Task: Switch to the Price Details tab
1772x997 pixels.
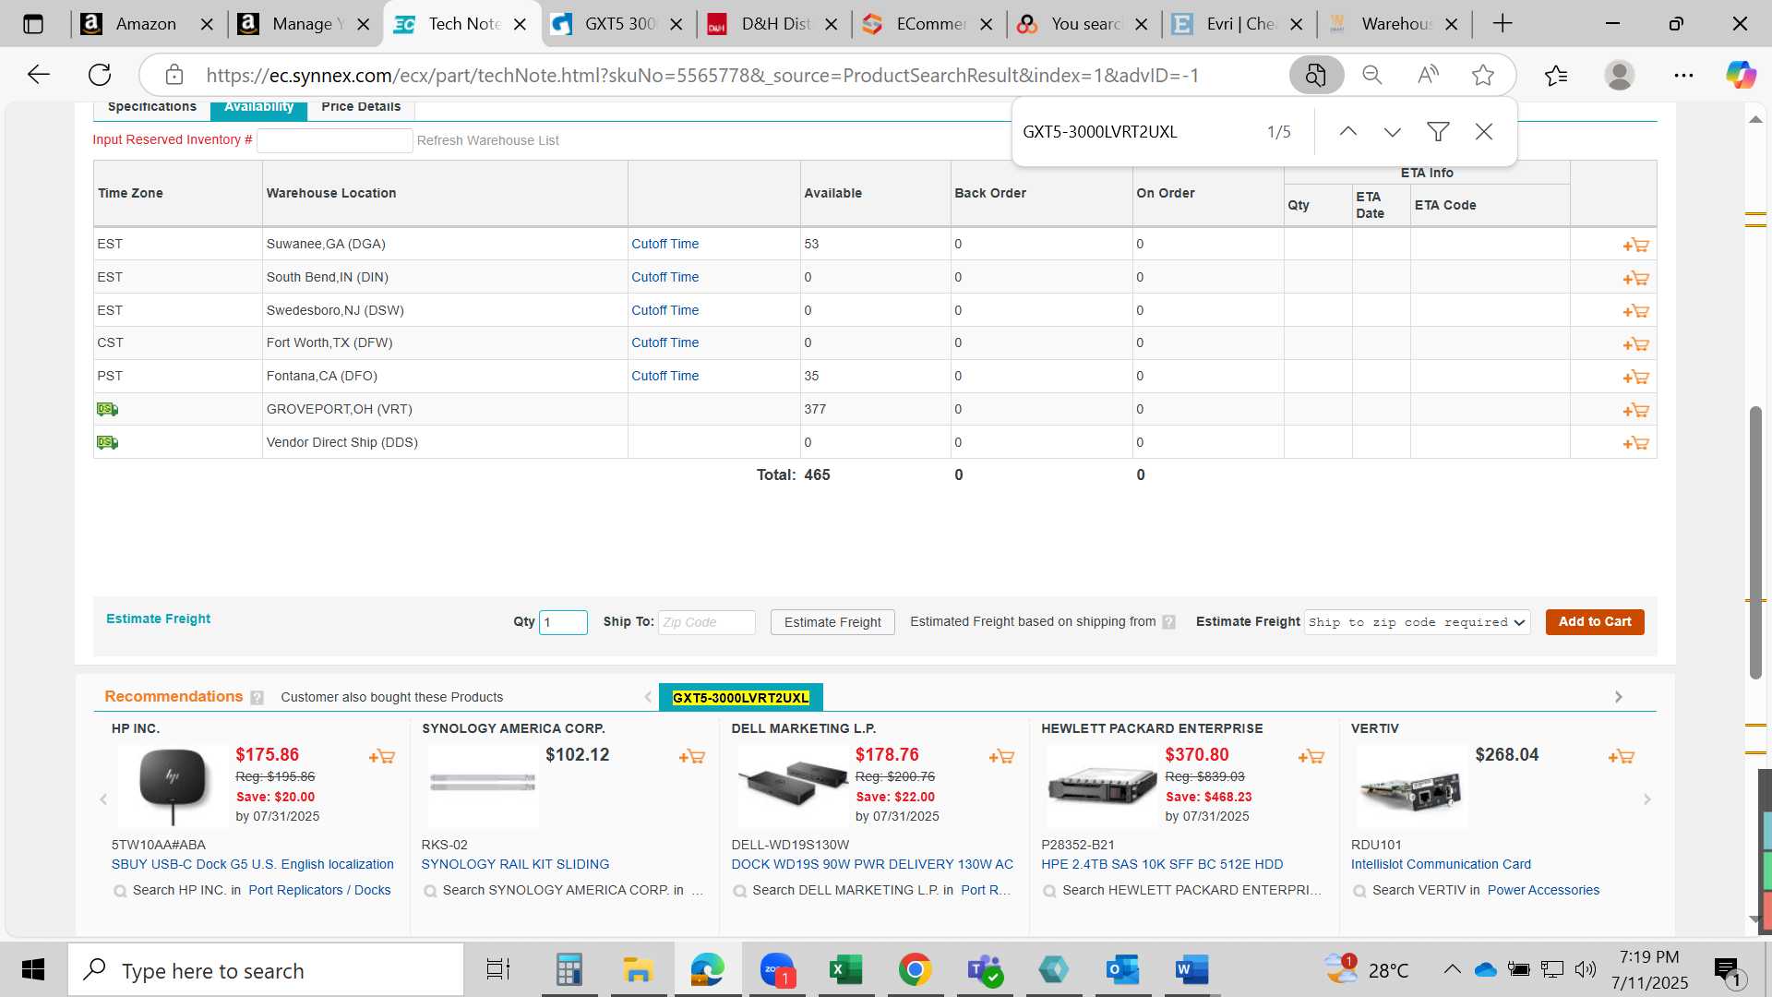Action: click(361, 108)
